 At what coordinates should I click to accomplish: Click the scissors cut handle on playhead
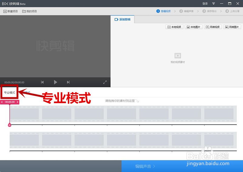(x=10, y=125)
